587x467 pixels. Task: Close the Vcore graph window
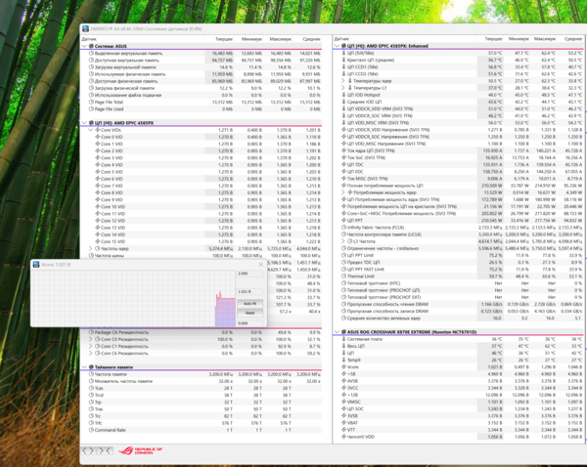[261, 265]
